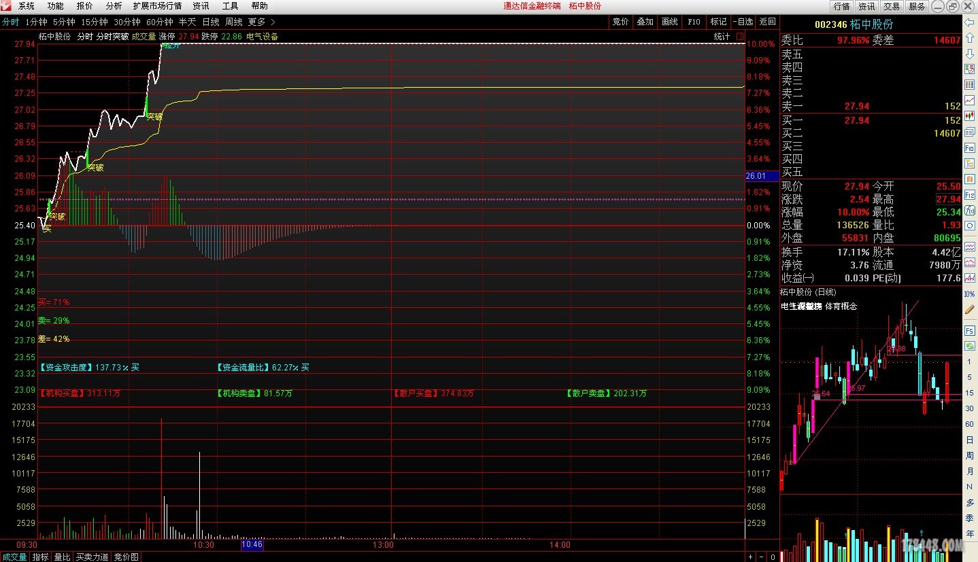978x562 pixels.
Task: Select the 月 monthly period icon in sidebar
Action: 969,471
